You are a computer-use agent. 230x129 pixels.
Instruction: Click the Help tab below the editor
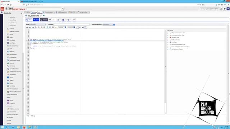28,116
